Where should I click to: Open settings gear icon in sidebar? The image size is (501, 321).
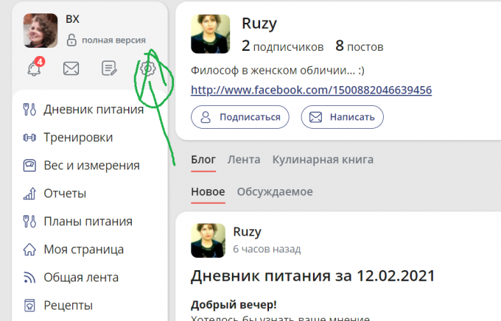click(x=147, y=68)
